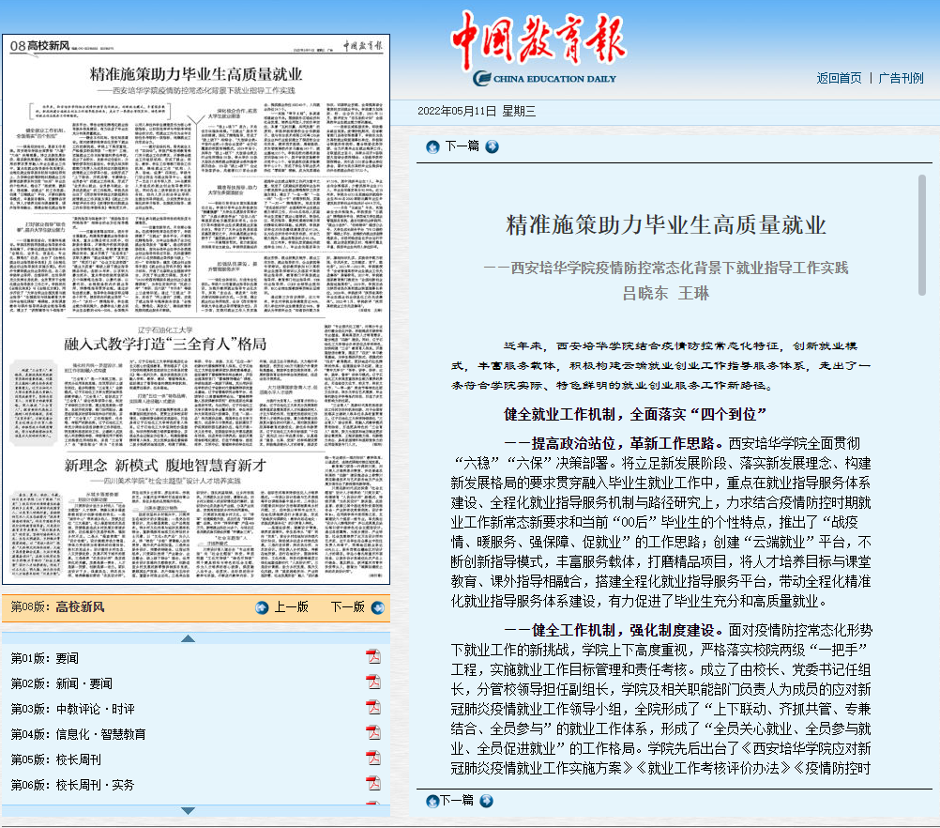The width and height of the screenshot is (940, 828).
Task: Open PDF icon for 第04版 信息化·智慧教育
Action: 373,732
